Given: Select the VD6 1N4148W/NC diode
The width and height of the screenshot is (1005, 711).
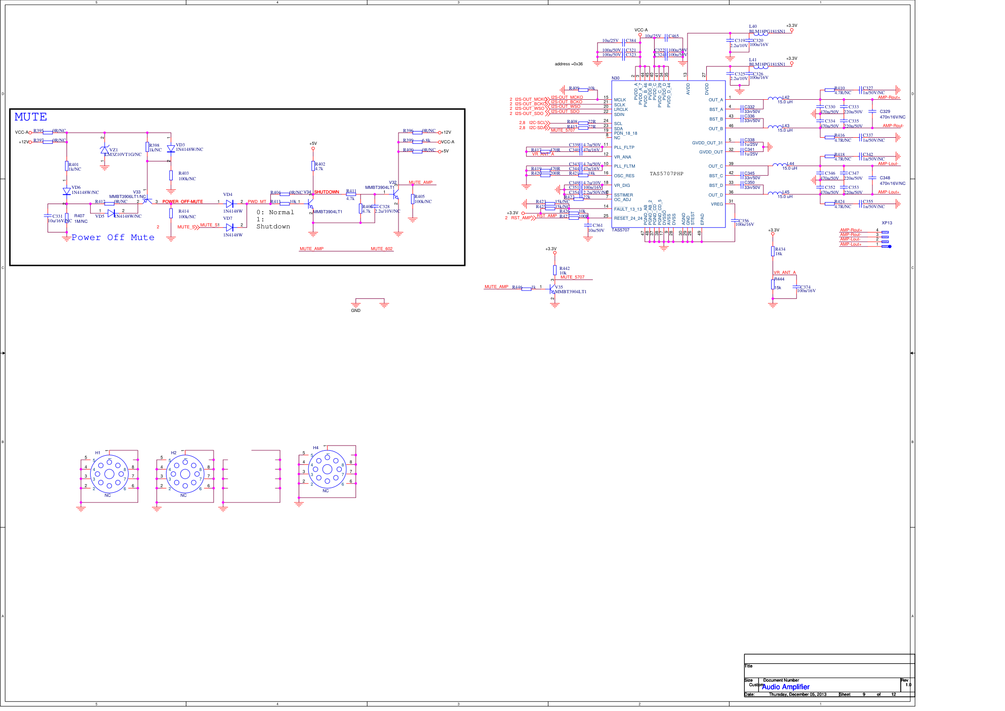Looking at the screenshot, I should 66,191.
